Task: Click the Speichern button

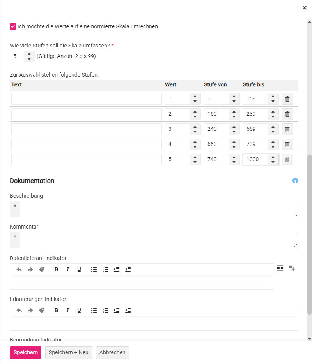Action: [26, 352]
